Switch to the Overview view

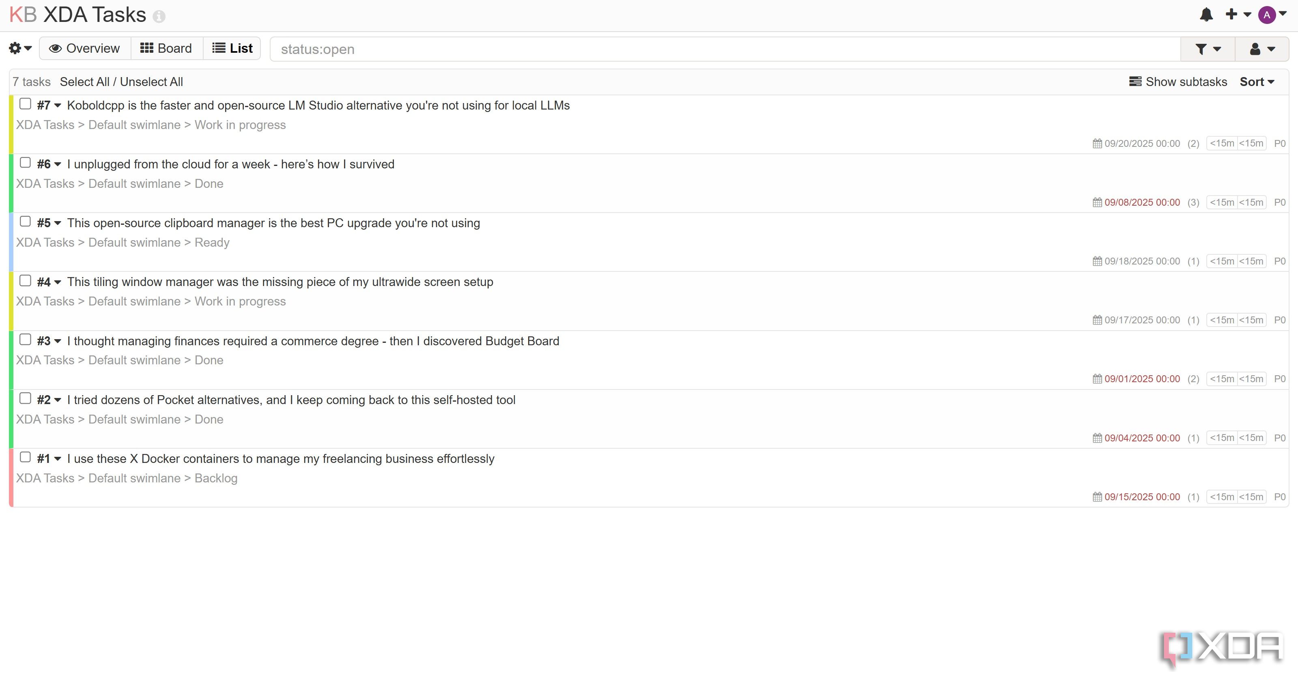pos(85,48)
